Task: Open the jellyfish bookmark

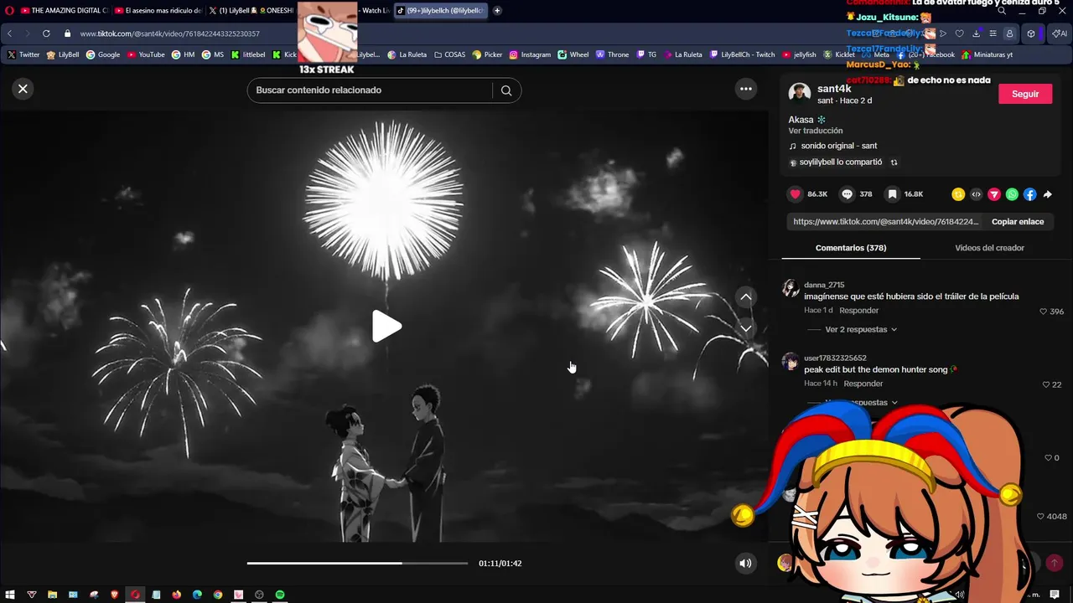Action: pos(798,54)
